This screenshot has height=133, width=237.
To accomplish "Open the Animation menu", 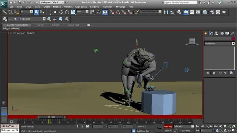I will (68, 7).
